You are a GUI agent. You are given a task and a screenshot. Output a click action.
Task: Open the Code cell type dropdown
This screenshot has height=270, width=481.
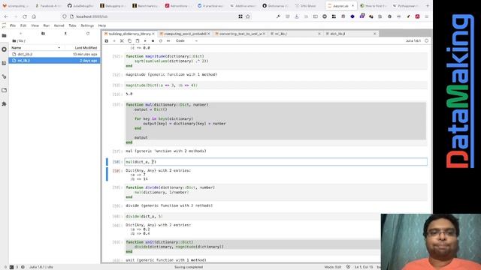pyautogui.click(x=186, y=40)
